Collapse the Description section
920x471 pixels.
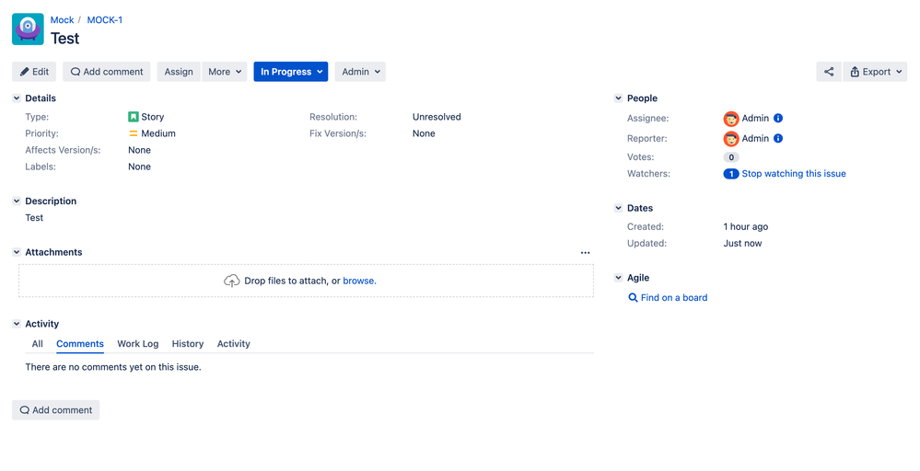tap(17, 201)
